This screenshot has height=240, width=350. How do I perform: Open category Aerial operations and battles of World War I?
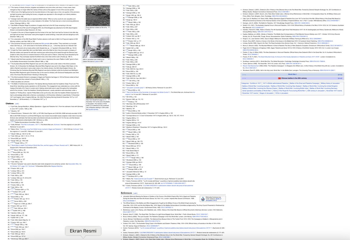click(257, 91)
